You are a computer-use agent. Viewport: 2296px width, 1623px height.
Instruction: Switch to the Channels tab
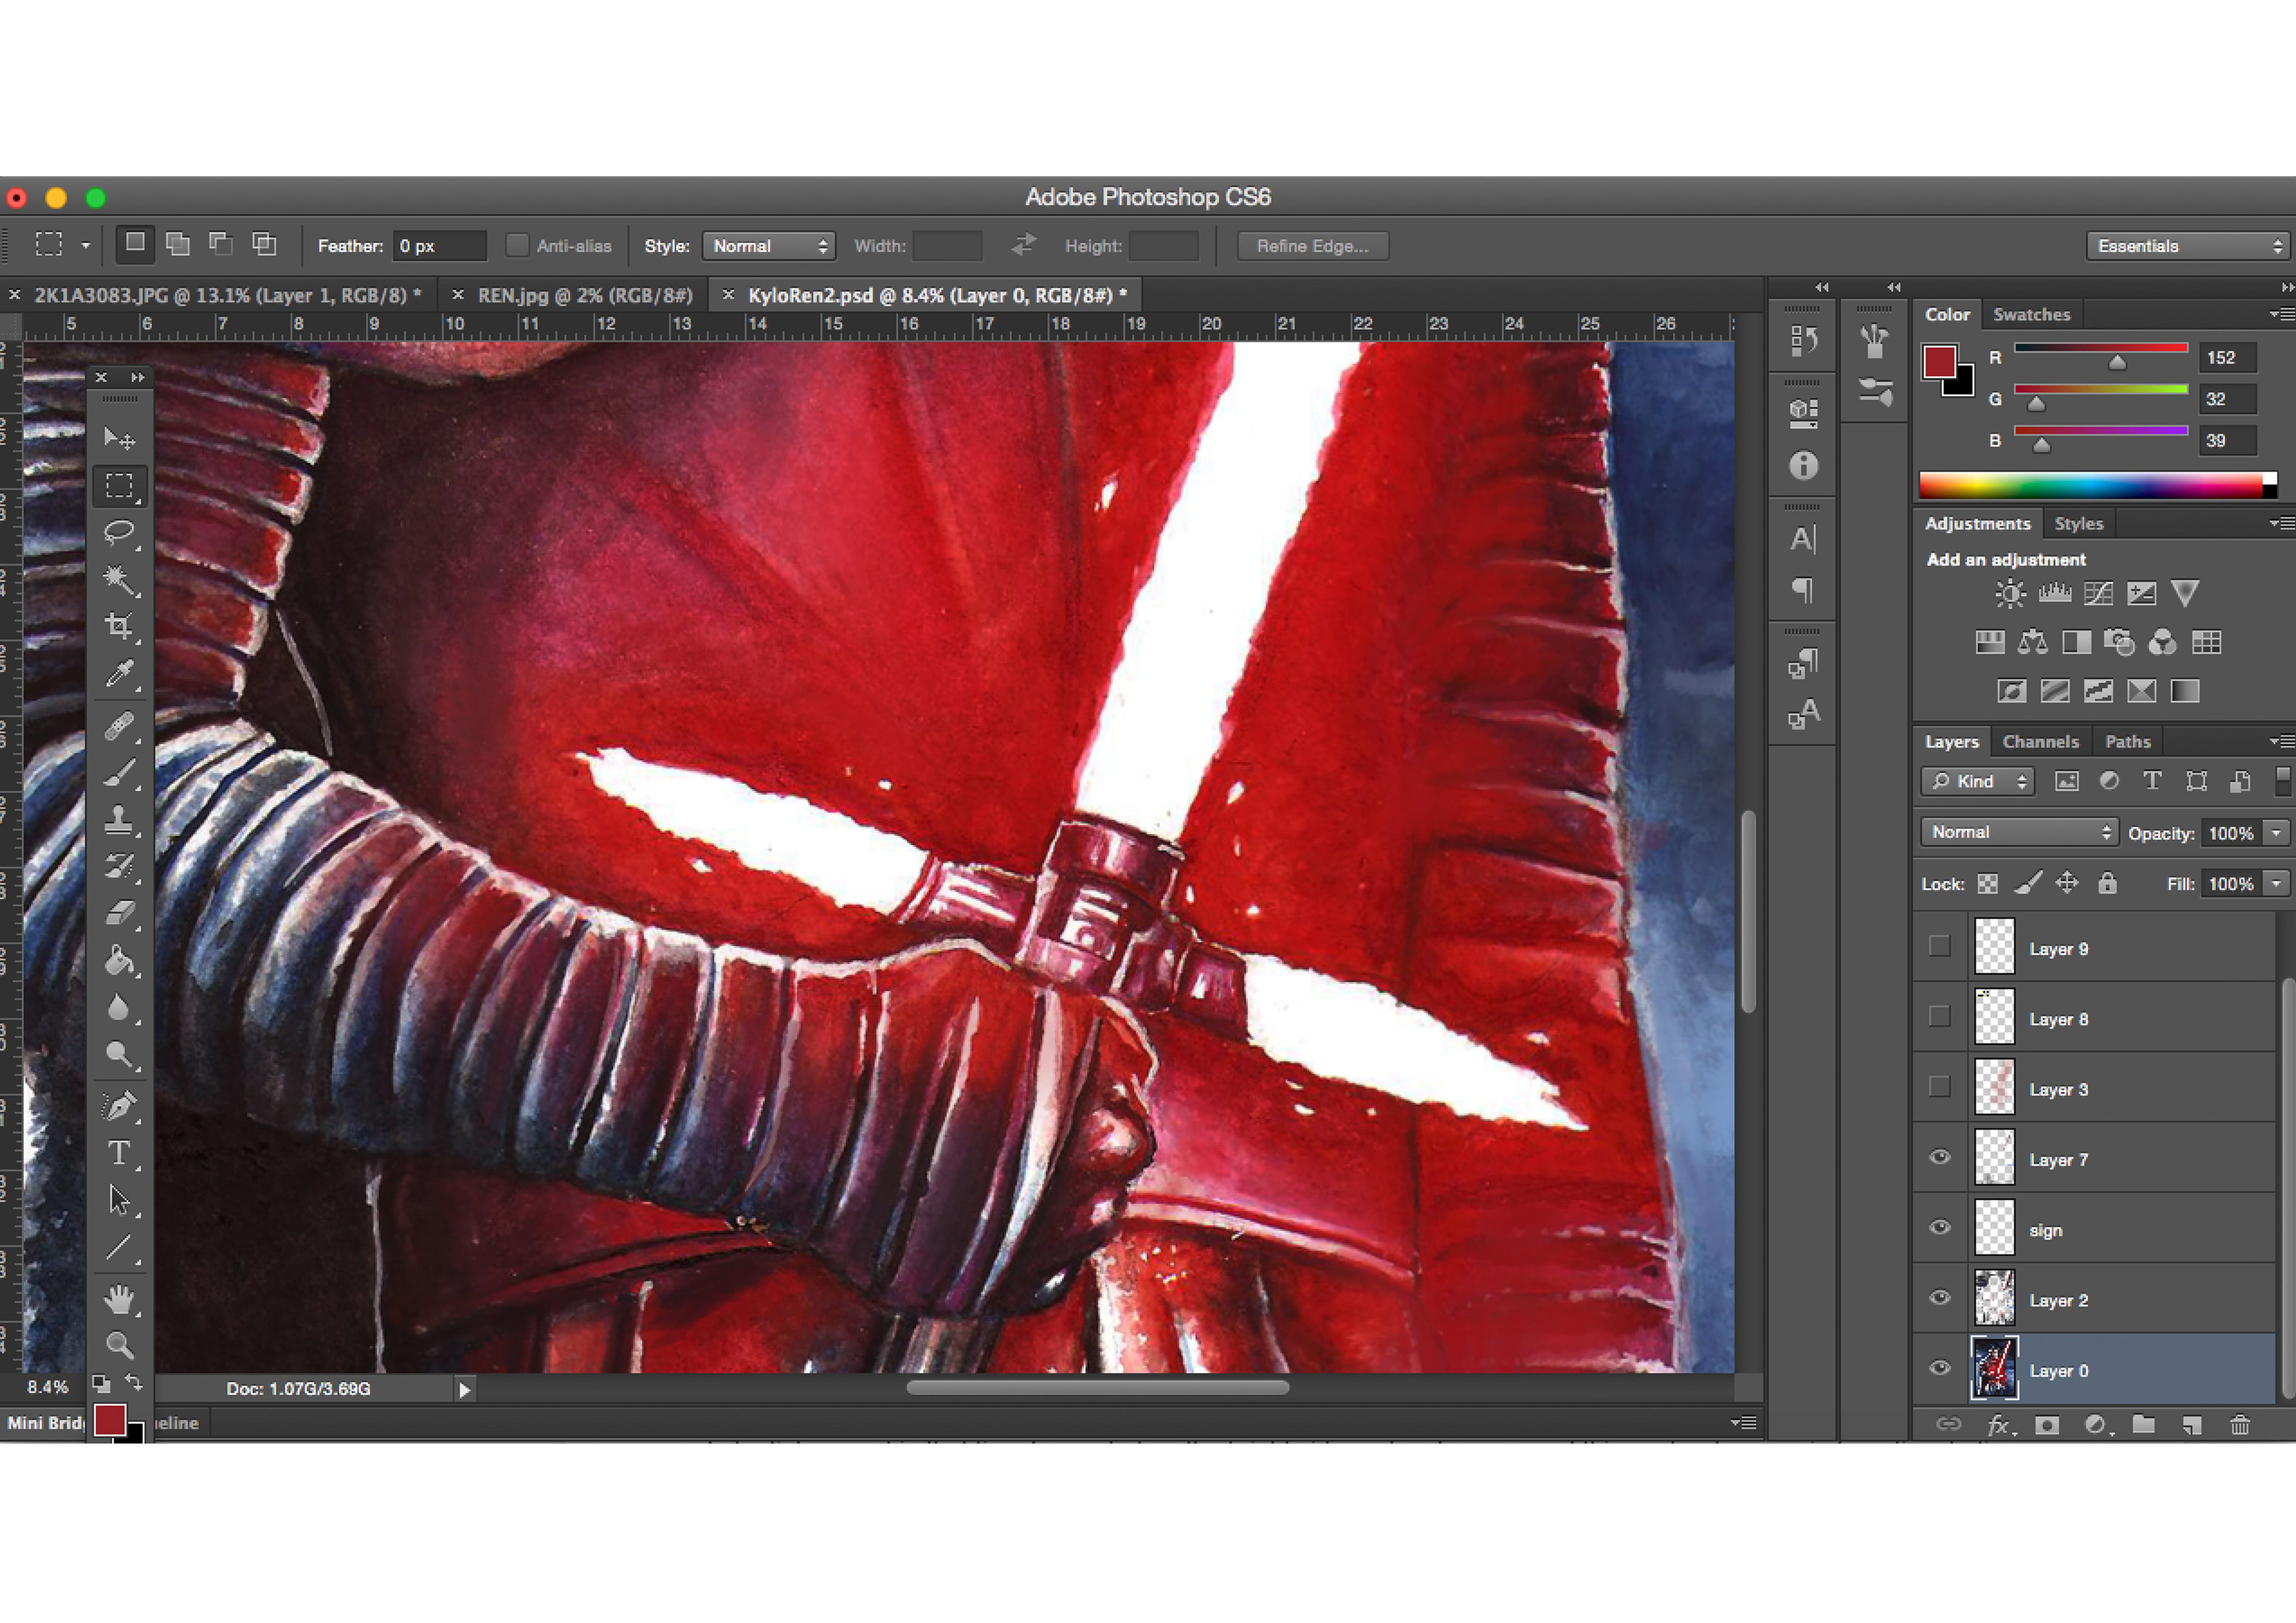pos(2040,742)
